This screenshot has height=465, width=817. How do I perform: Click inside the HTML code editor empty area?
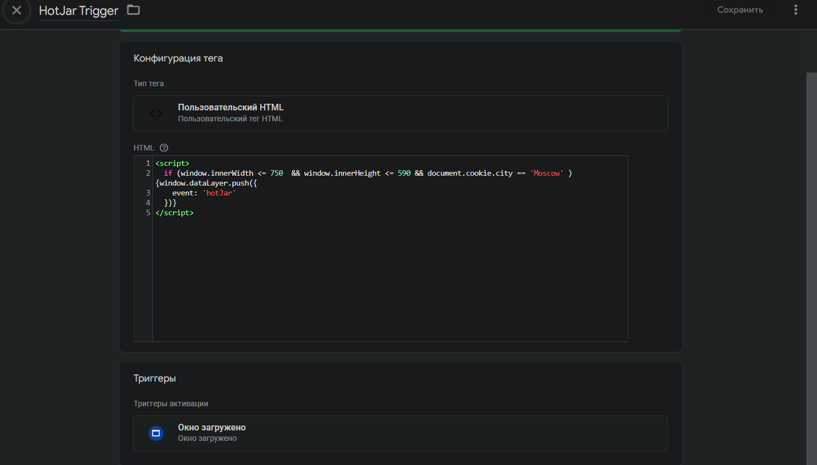pos(390,280)
